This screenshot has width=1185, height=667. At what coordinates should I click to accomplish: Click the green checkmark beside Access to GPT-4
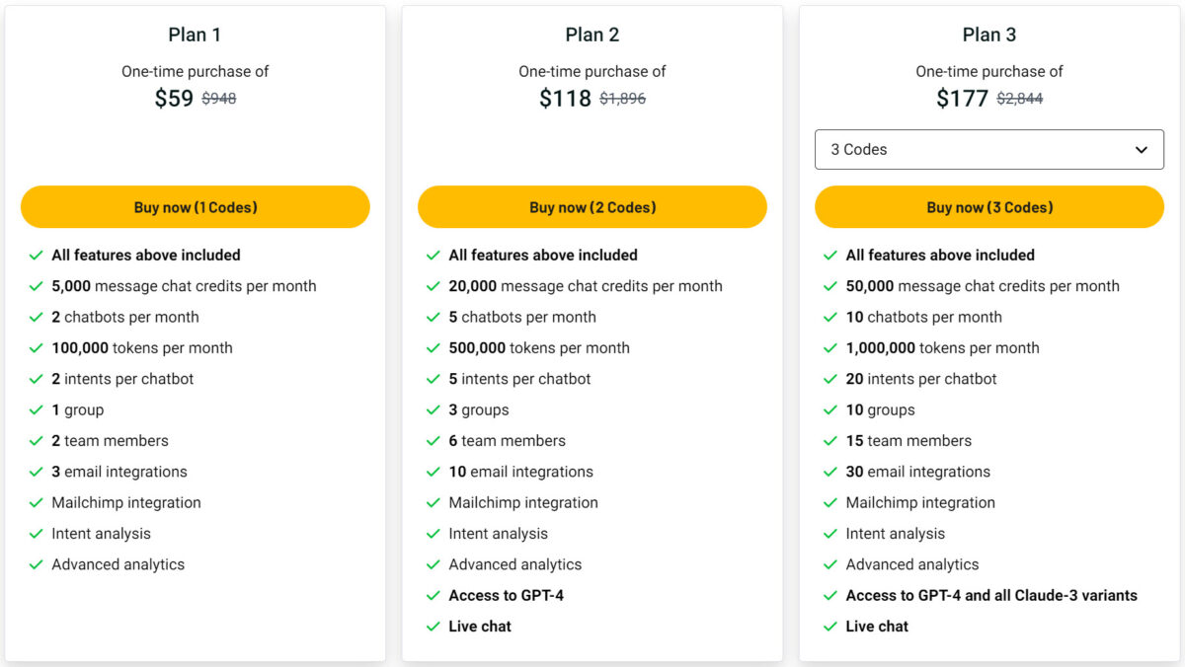click(434, 595)
